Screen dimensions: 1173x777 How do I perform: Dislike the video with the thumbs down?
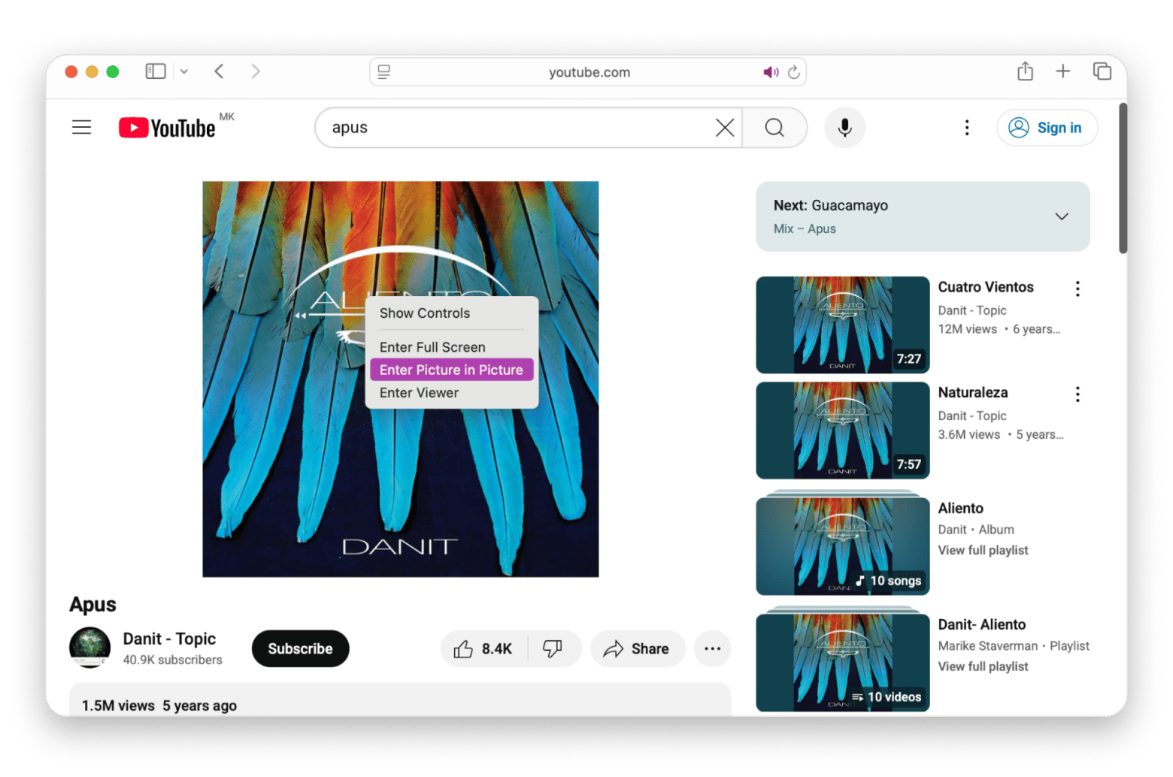pyautogui.click(x=553, y=649)
